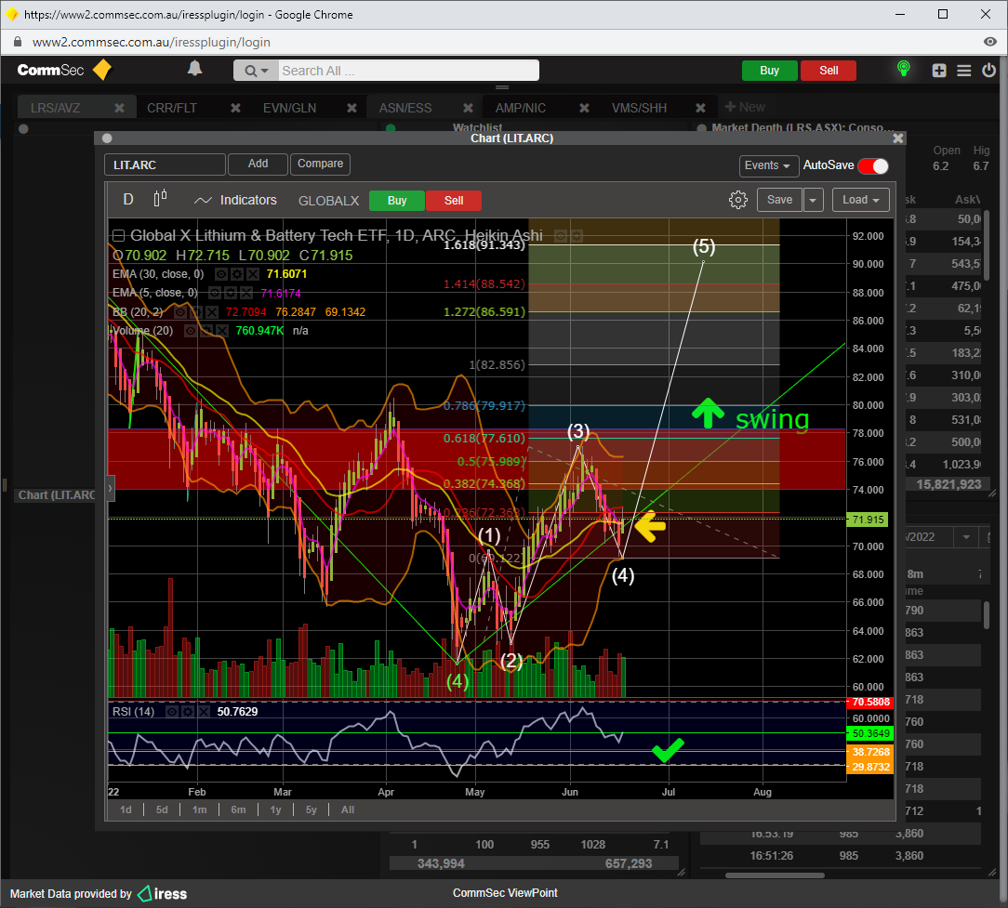Toggle Volume (20) visibility eye
This screenshot has height=908, width=1008.
191,331
